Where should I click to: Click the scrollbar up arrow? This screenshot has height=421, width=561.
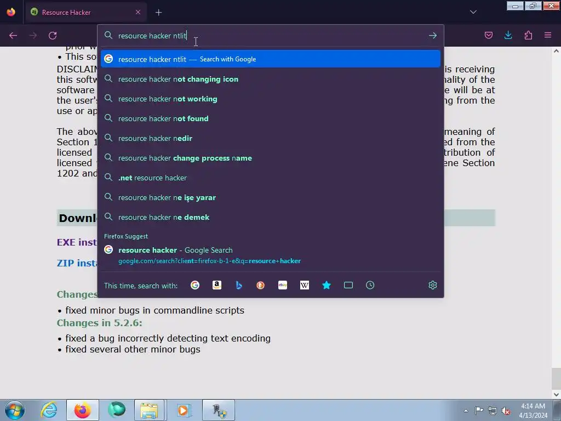(556, 51)
